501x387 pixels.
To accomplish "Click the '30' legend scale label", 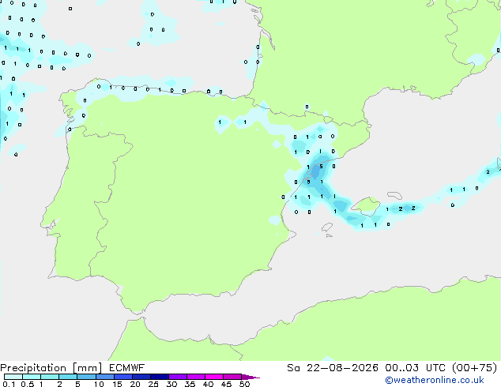I will (x=171, y=384).
